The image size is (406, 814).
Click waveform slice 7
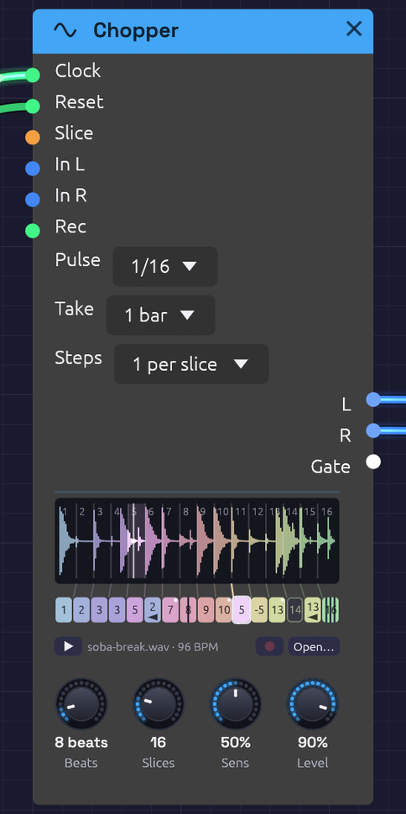pyautogui.click(x=171, y=540)
